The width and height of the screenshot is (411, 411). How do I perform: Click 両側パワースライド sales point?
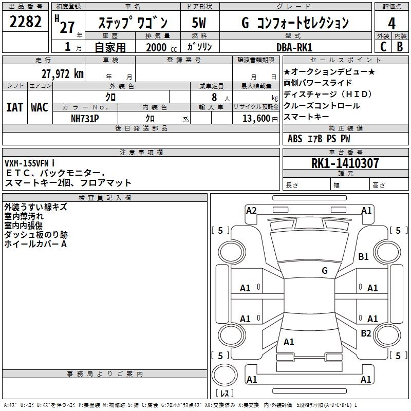click(317, 83)
